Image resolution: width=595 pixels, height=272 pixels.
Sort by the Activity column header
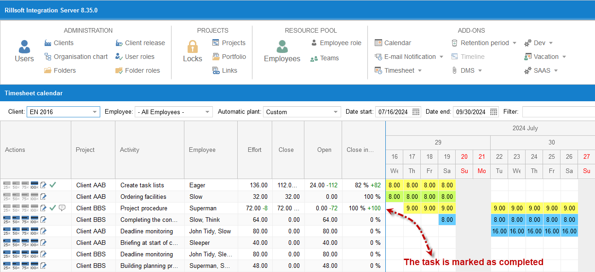click(x=149, y=150)
